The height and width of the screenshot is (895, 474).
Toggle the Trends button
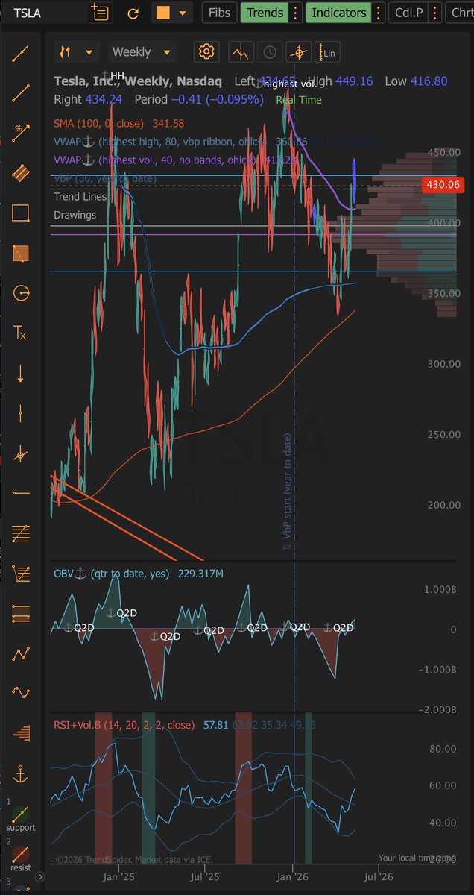coord(265,13)
